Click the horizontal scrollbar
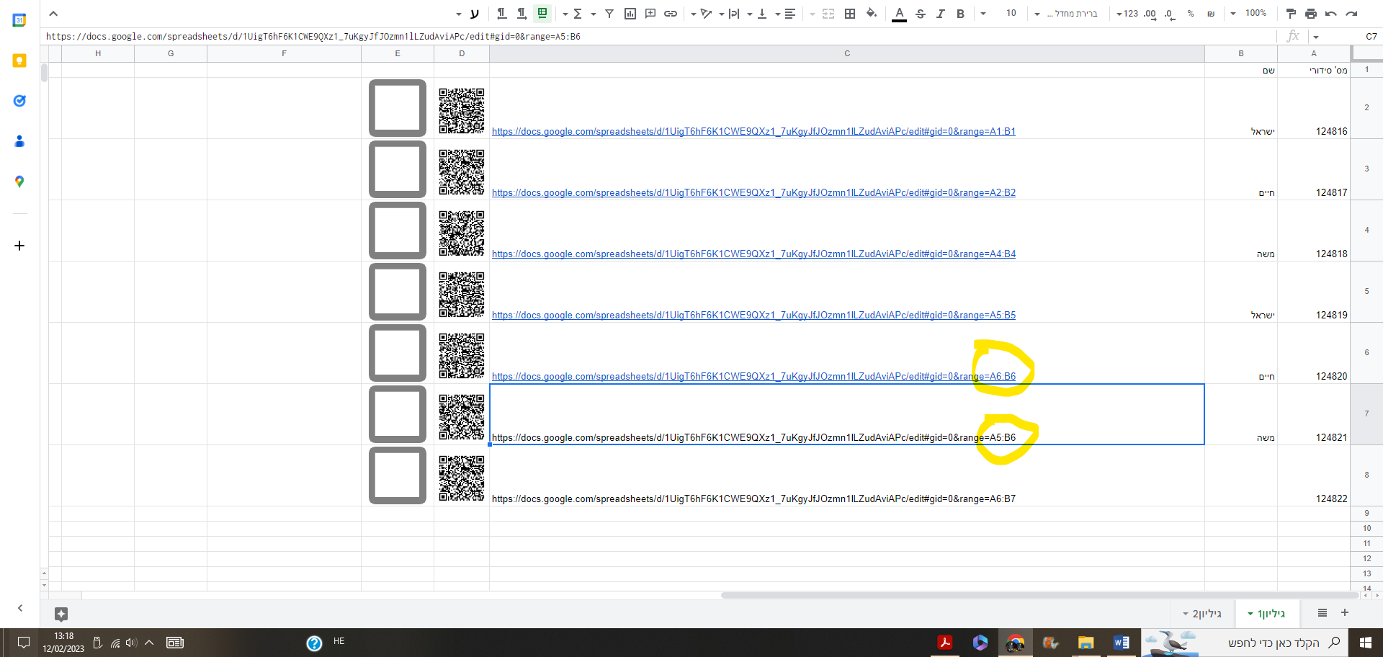1383x657 pixels. (1039, 596)
